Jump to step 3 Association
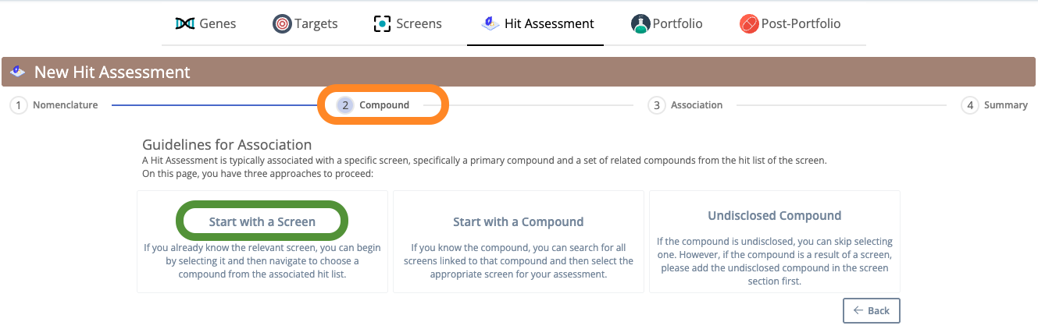The height and width of the screenshot is (329, 1038). coord(686,105)
